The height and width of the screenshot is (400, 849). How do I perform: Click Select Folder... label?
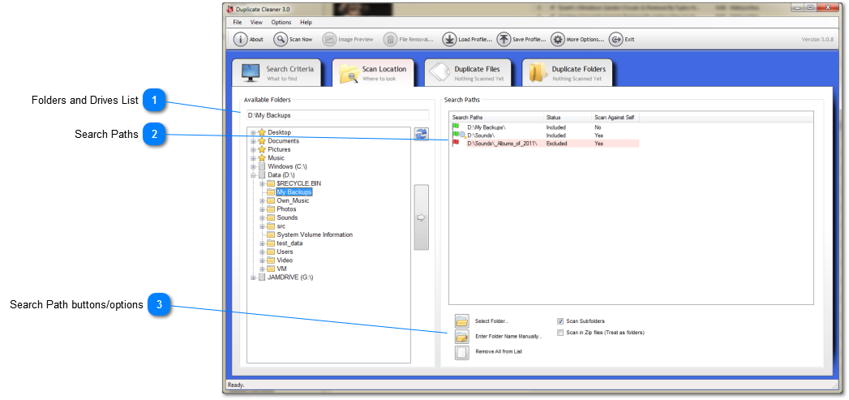coord(491,320)
